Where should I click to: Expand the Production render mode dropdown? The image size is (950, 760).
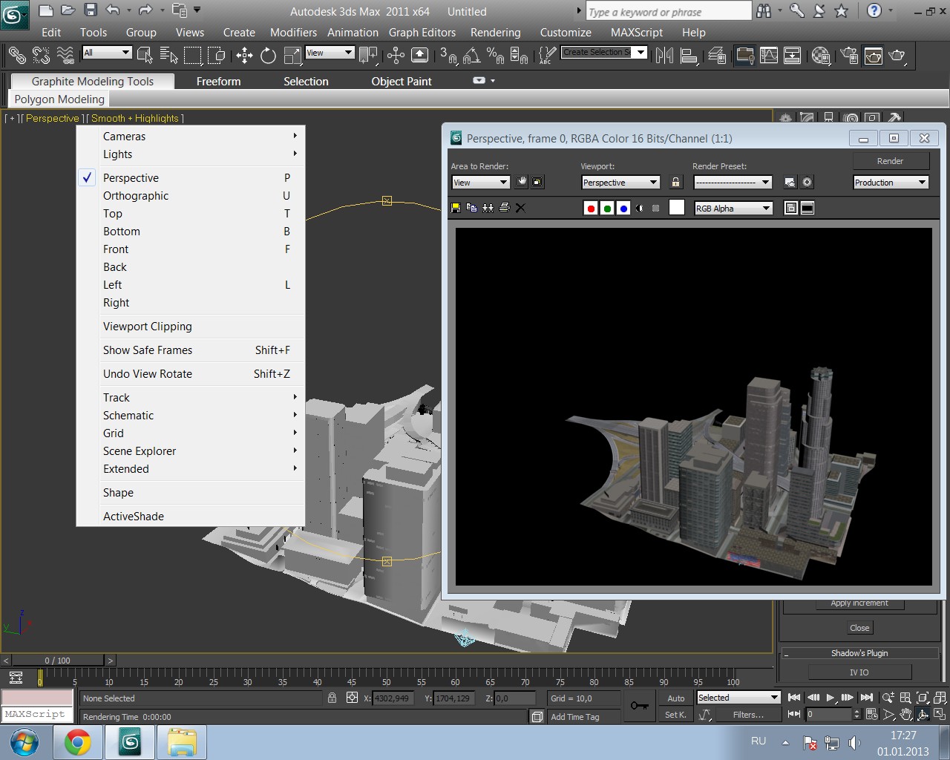(891, 183)
